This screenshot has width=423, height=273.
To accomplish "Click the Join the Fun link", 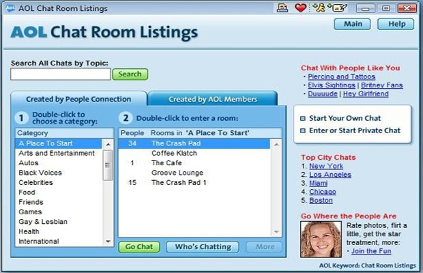I will coord(371,251).
